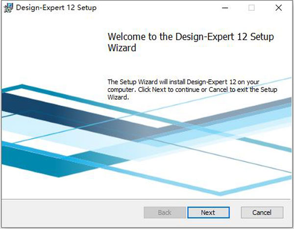Click the "Welcome to the Design-Expert 12 Setup Wizard" heading

[191, 42]
